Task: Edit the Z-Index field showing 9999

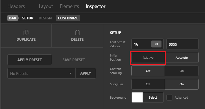Action: (x=183, y=44)
